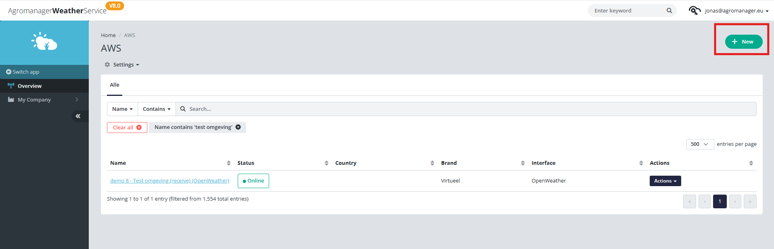Sort table by Name column arrows
The width and height of the screenshot is (774, 249).
[x=229, y=163]
